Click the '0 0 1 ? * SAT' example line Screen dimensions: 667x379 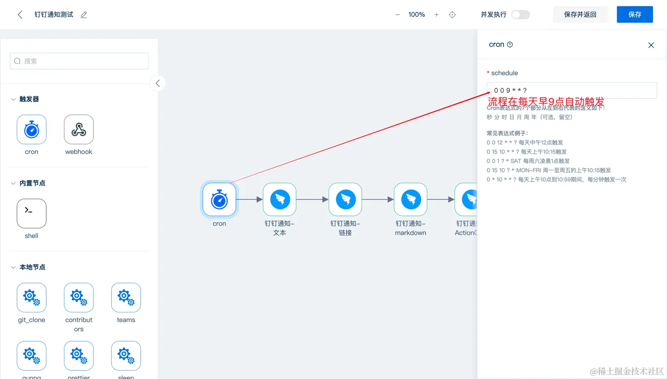[529, 161]
